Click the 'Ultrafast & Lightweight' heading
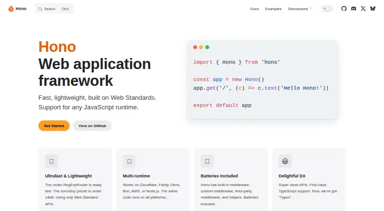This screenshot has width=384, height=211. [68, 176]
